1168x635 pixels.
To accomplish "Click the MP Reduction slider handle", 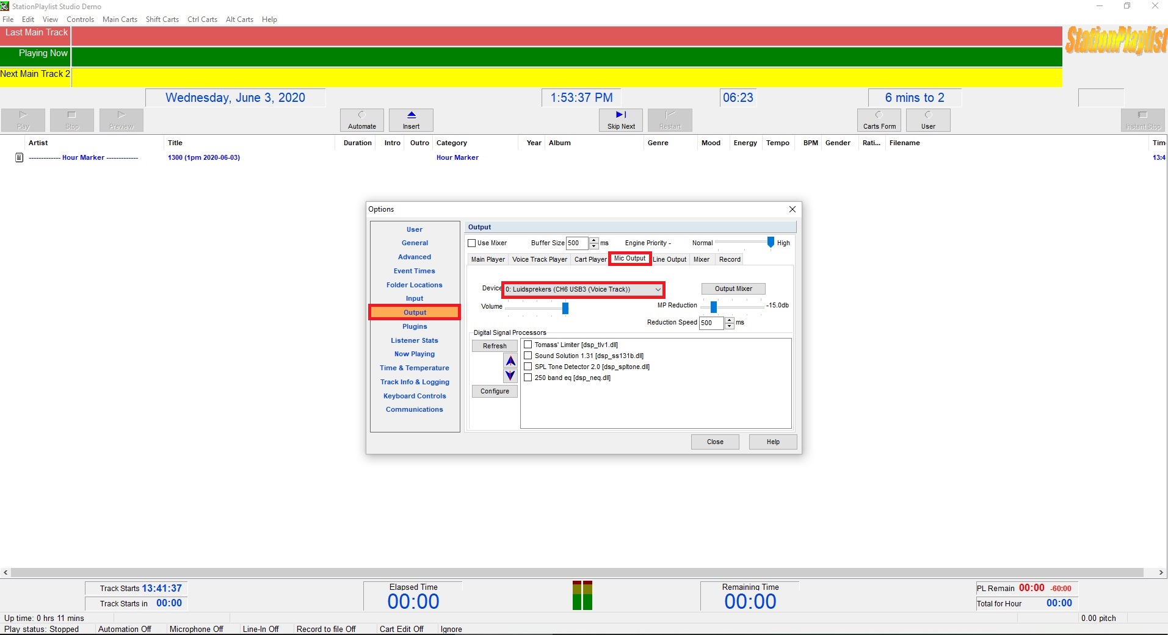I will pos(713,306).
